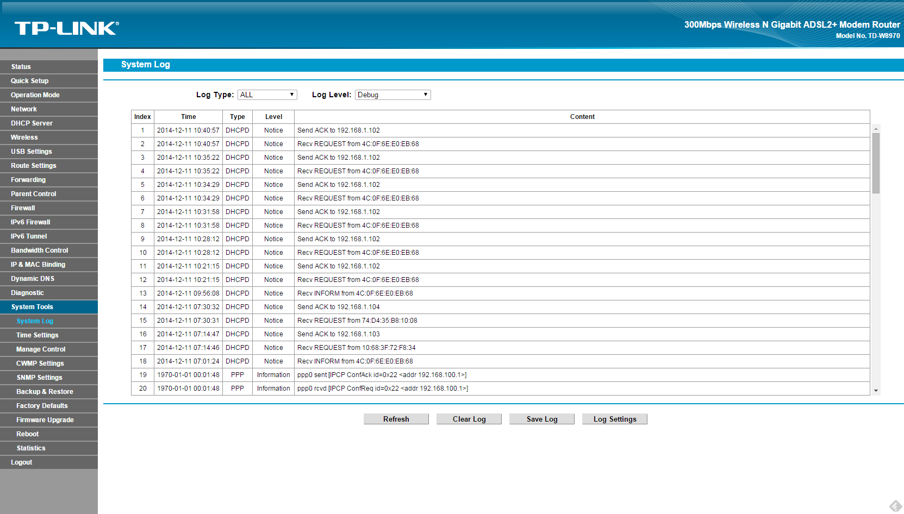
Task: Open Backup & Restore
Action: click(x=49, y=392)
